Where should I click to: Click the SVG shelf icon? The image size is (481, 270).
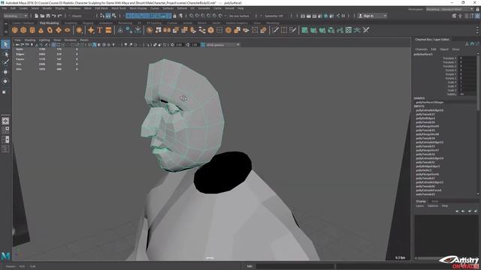(x=108, y=30)
